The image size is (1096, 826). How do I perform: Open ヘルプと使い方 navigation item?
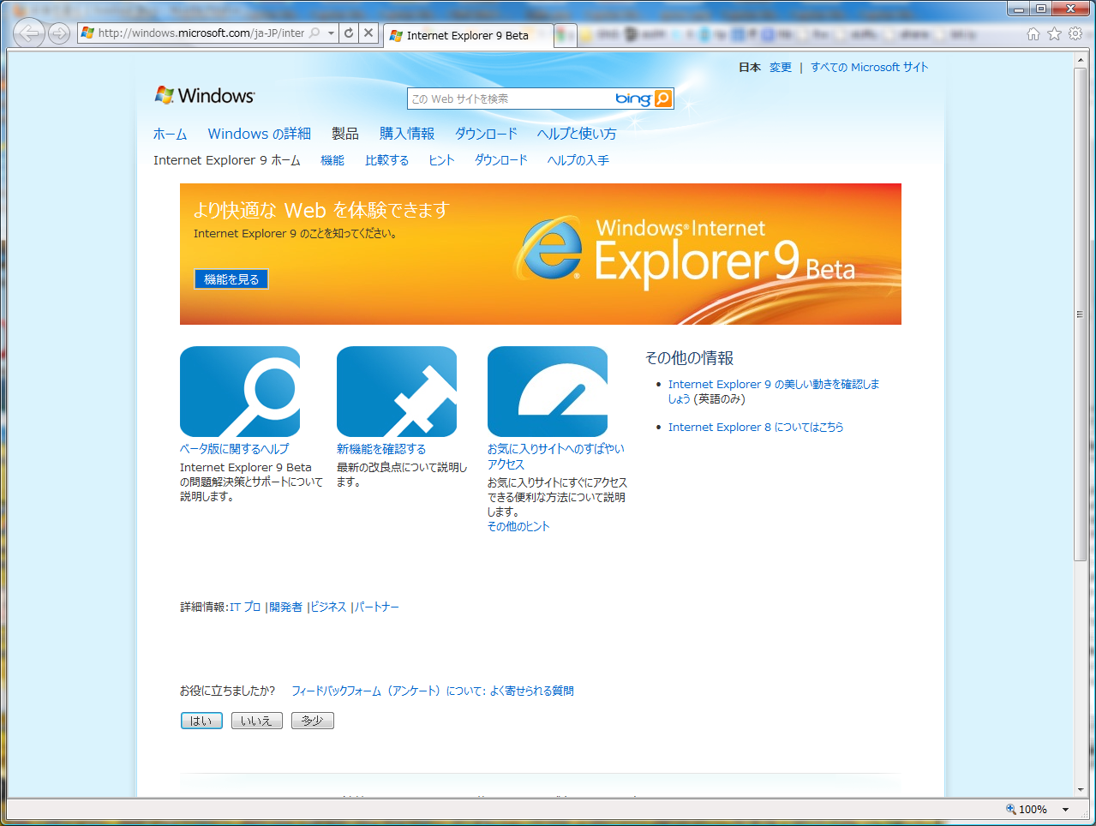pos(577,134)
